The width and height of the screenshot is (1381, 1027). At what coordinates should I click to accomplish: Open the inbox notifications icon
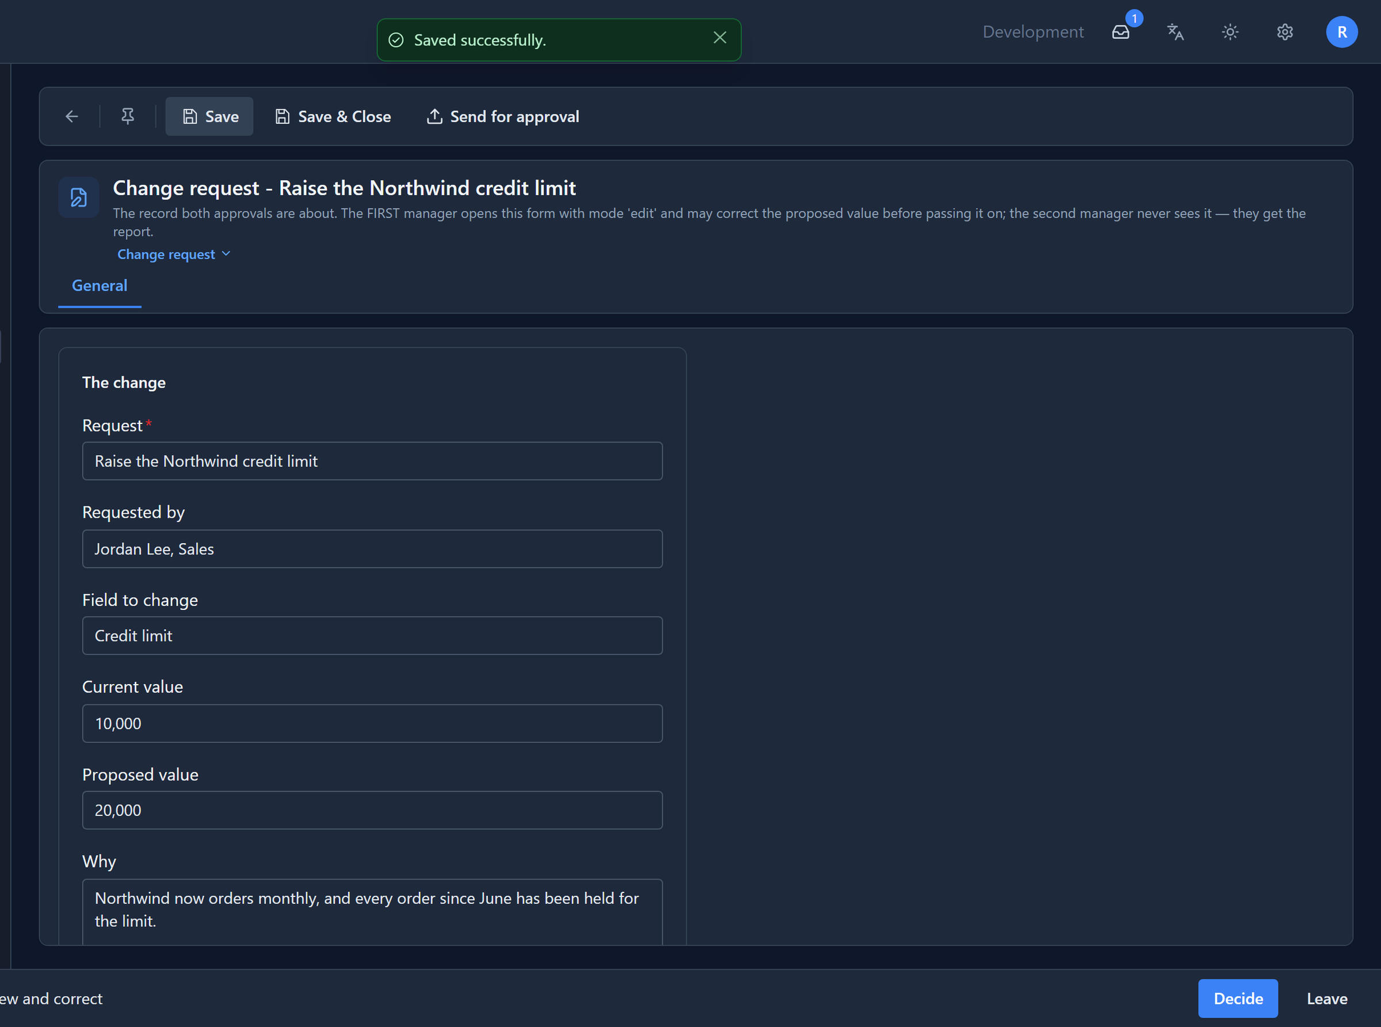click(x=1120, y=32)
